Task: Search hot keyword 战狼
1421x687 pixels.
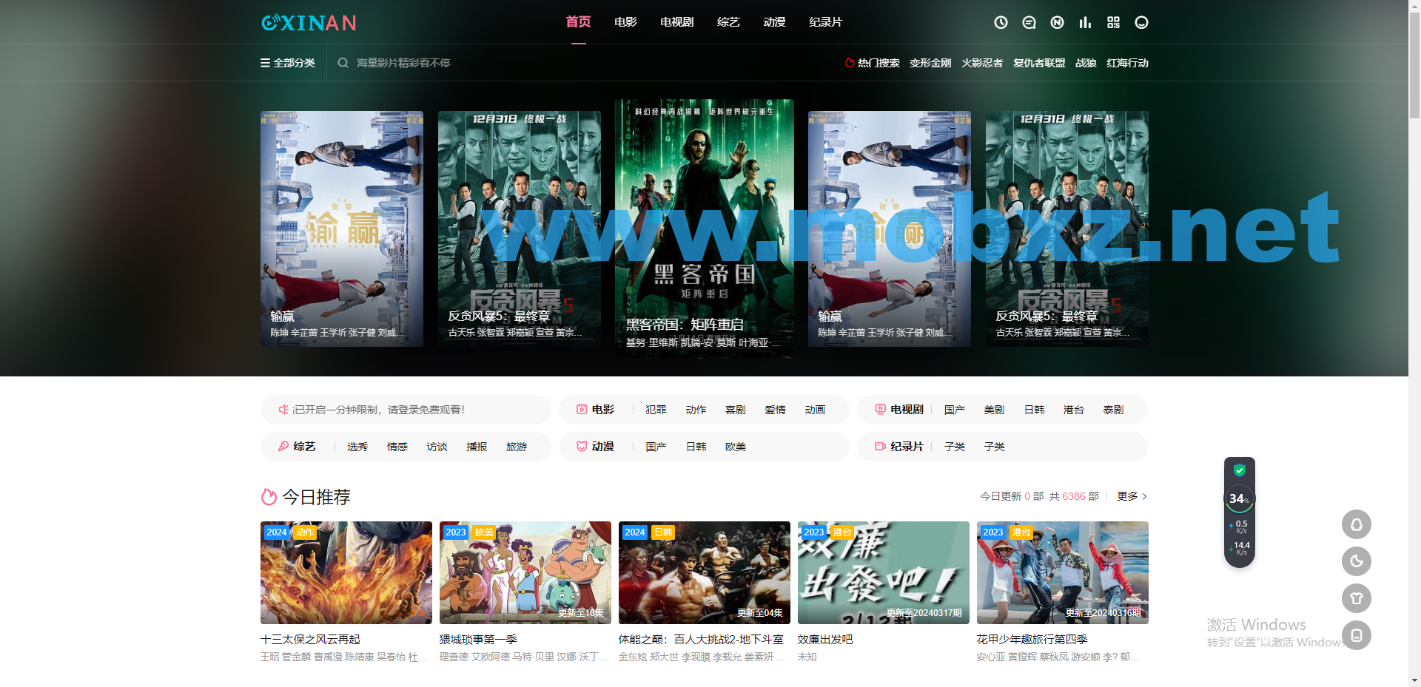Action: 1086,63
